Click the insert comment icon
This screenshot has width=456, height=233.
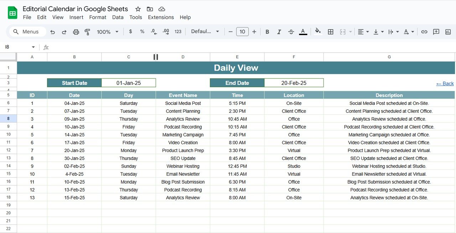[x=436, y=32]
